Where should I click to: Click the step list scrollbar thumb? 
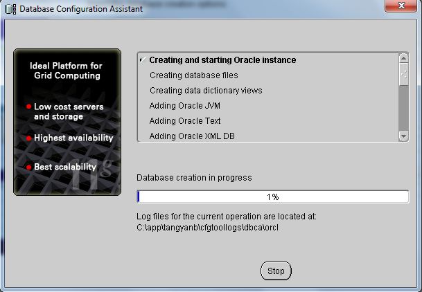coord(403,75)
